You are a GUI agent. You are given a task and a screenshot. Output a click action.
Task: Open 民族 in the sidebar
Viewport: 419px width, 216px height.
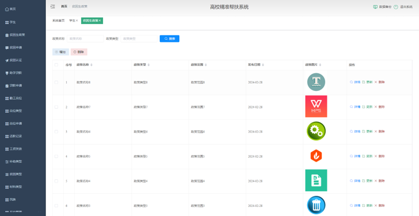11,200
